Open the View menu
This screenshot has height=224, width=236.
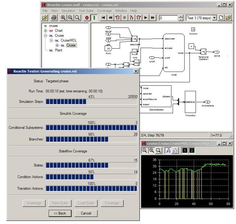point(54,11)
